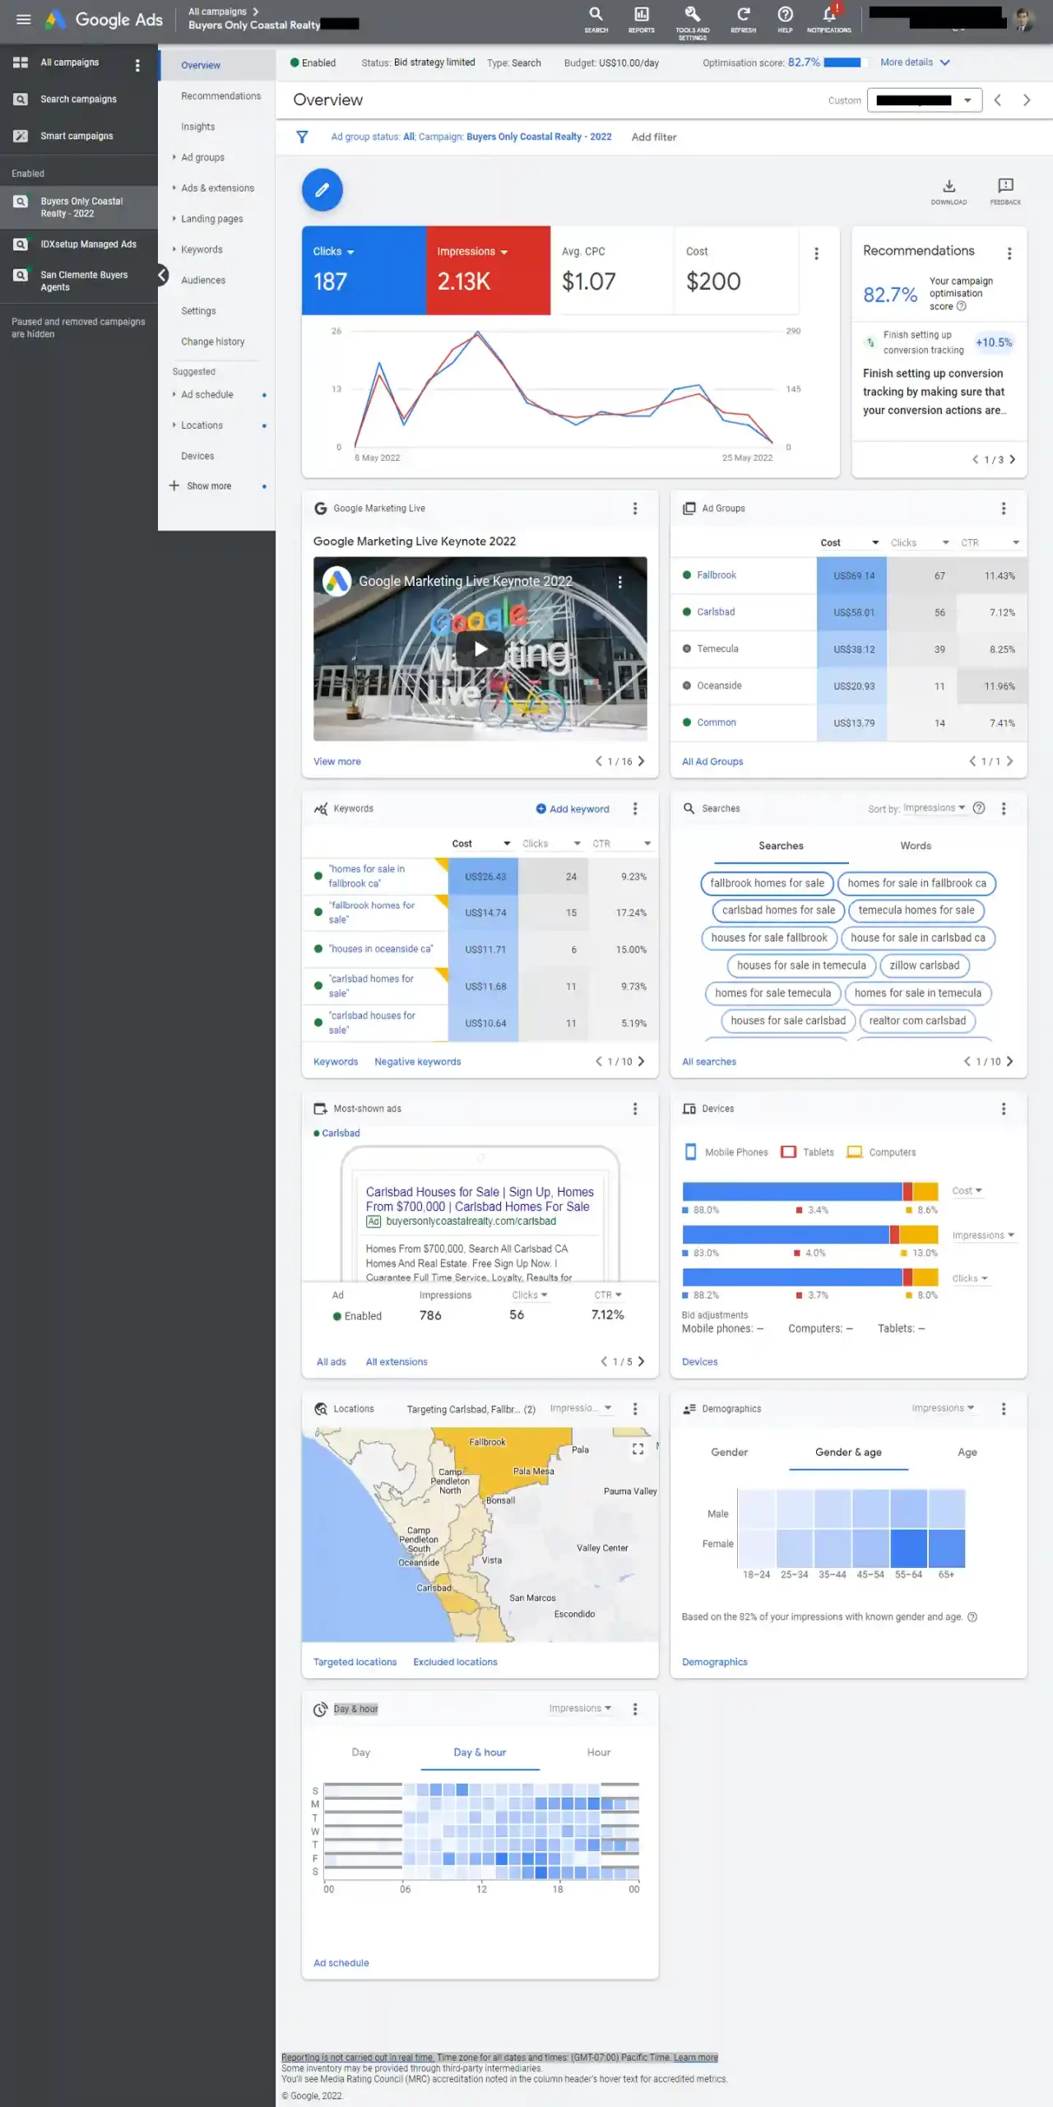Click Show more in navigation
The width and height of the screenshot is (1053, 2107).
(209, 486)
